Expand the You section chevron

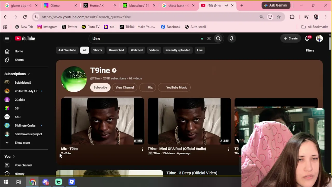[x=13, y=156]
